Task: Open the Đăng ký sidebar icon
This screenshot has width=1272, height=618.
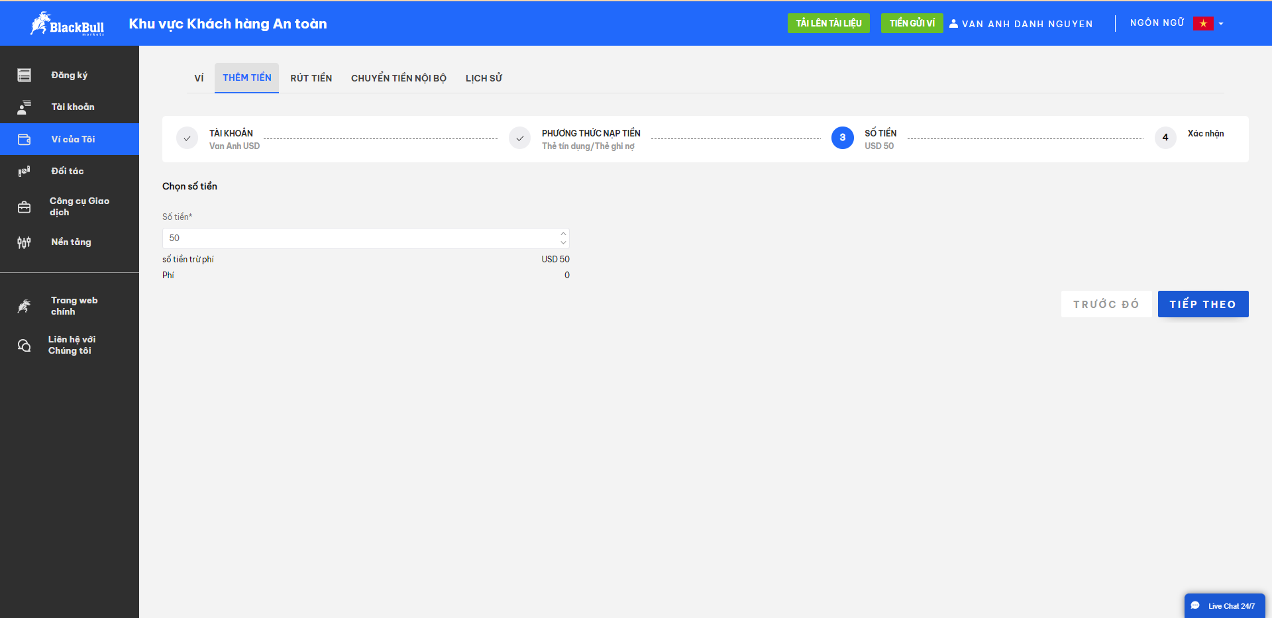Action: (25, 75)
